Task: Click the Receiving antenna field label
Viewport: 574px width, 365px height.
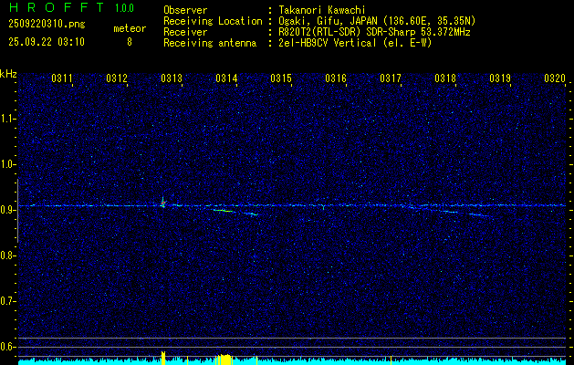Action: (x=210, y=43)
